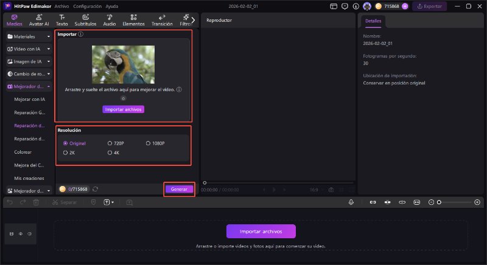
Task: Click the Exportar button
Action: (429, 6)
